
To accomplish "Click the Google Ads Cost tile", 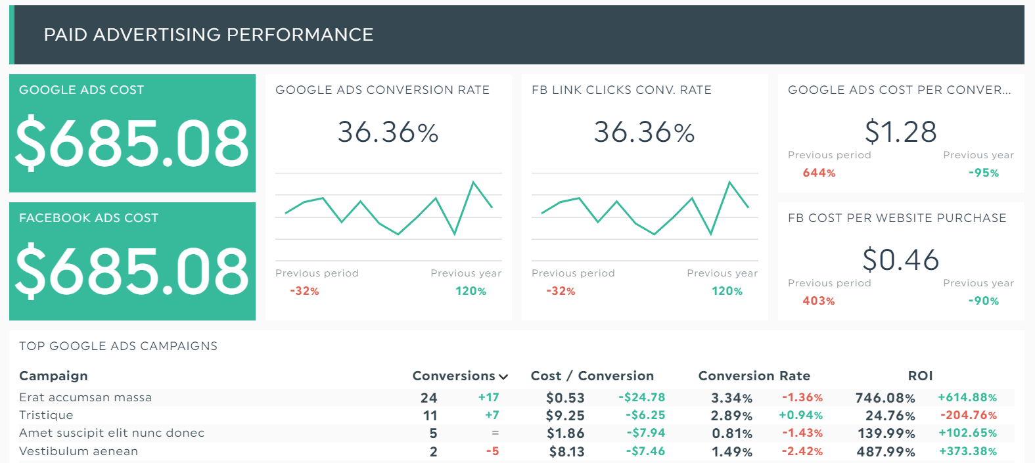I will click(132, 133).
